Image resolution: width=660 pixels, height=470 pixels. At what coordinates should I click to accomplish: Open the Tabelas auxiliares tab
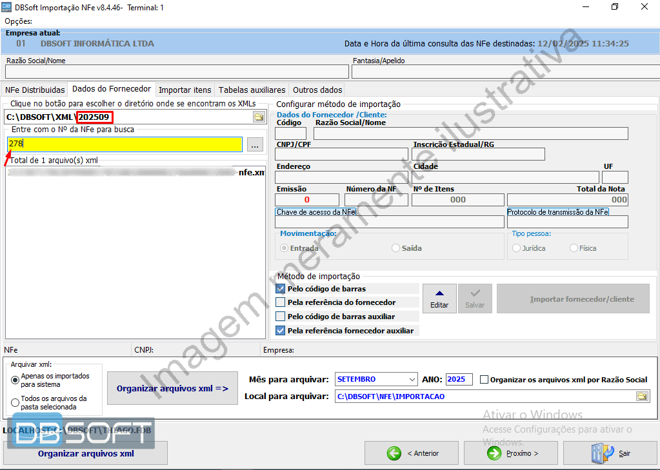[252, 90]
